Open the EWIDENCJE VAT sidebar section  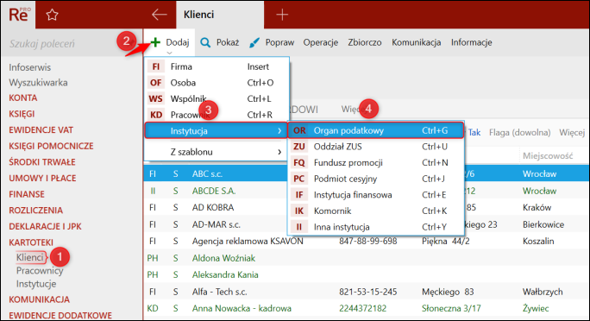point(41,130)
